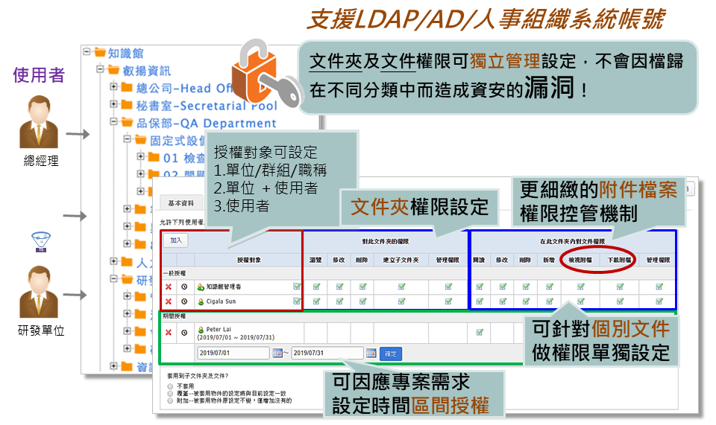Click the 知識館管理者 grantee name
The height and width of the screenshot is (425, 716).
click(224, 287)
